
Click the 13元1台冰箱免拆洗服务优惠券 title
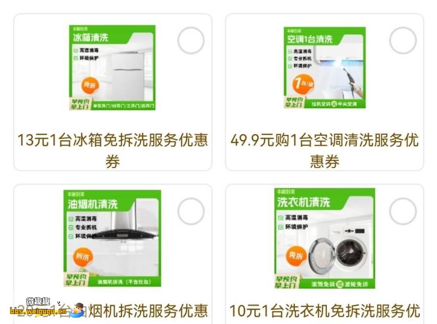point(112,151)
